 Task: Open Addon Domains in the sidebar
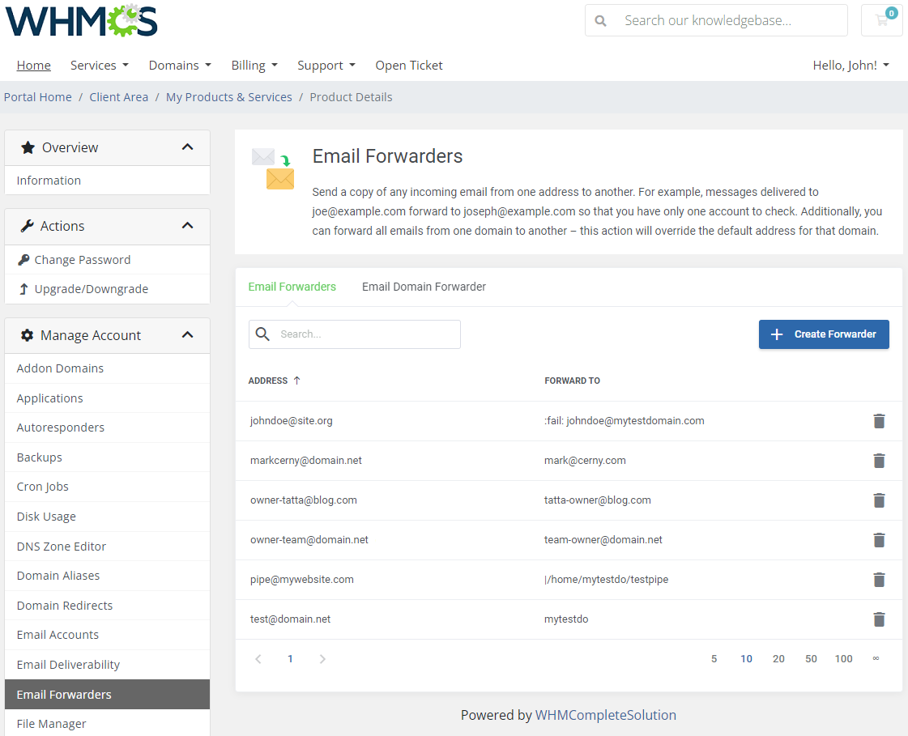107,369
